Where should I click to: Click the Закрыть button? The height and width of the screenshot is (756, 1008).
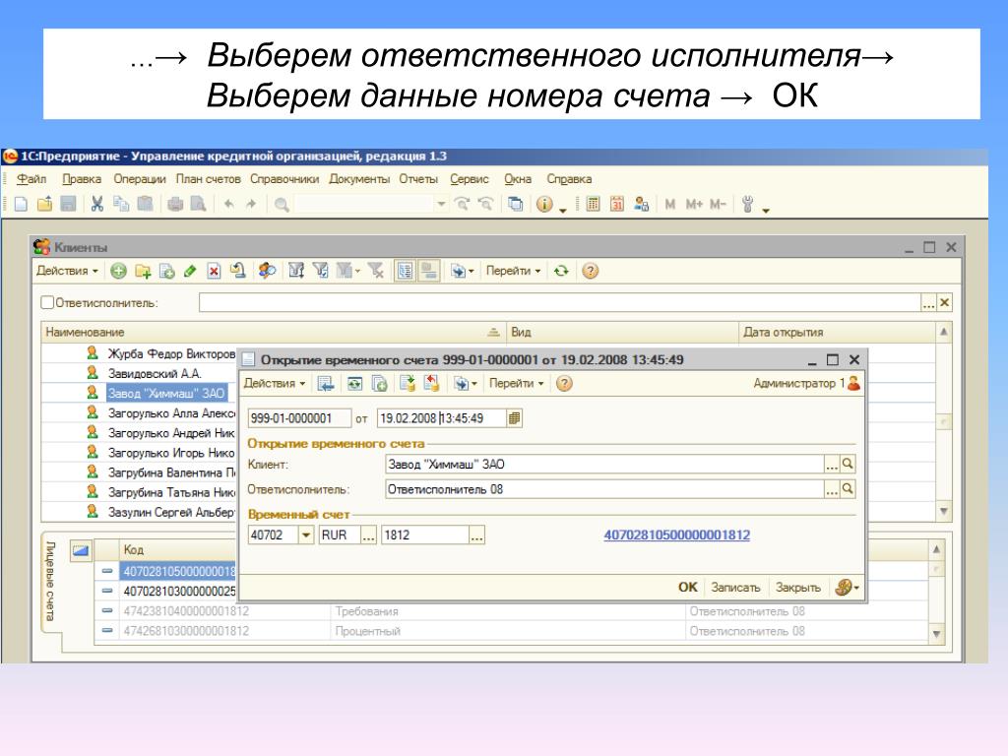click(797, 587)
